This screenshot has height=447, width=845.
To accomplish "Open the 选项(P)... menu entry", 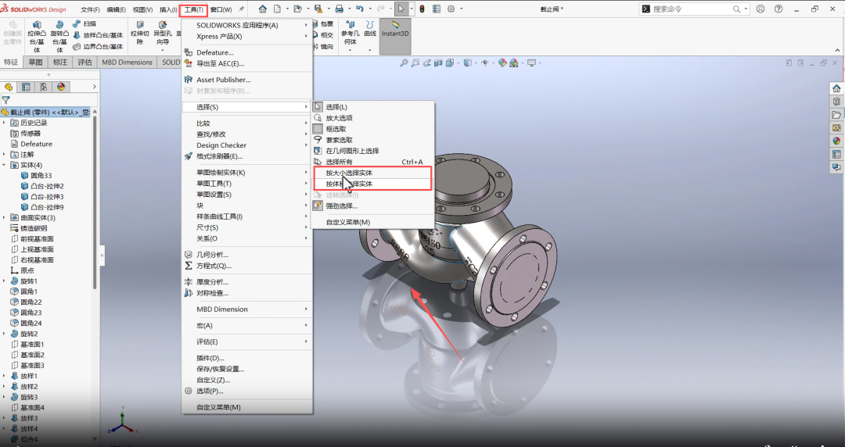I will pyautogui.click(x=210, y=391).
